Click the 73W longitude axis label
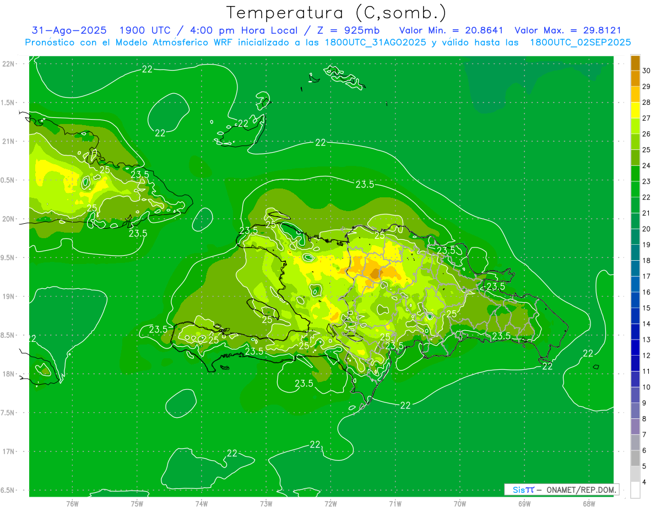661x511 pixels. coord(266,503)
